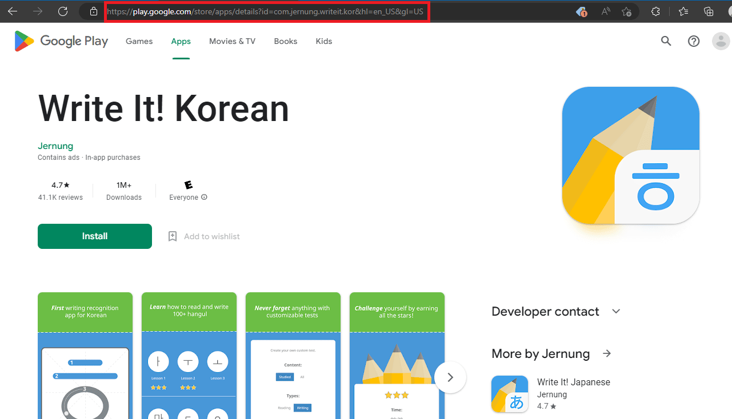Add app to wishlist bookmark icon
This screenshot has width=732, height=419.
click(x=173, y=236)
